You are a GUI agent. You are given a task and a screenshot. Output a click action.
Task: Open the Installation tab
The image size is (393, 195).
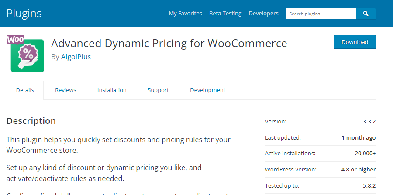pyautogui.click(x=112, y=90)
